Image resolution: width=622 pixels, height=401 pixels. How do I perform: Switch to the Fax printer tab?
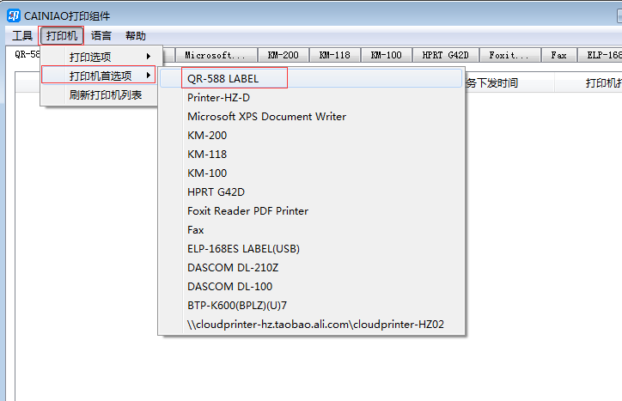pos(558,55)
